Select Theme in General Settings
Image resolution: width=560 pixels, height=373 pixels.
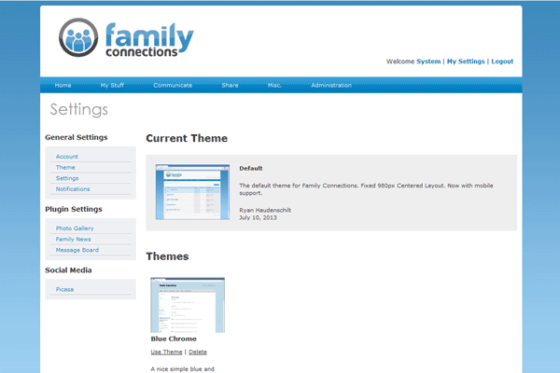coord(65,167)
